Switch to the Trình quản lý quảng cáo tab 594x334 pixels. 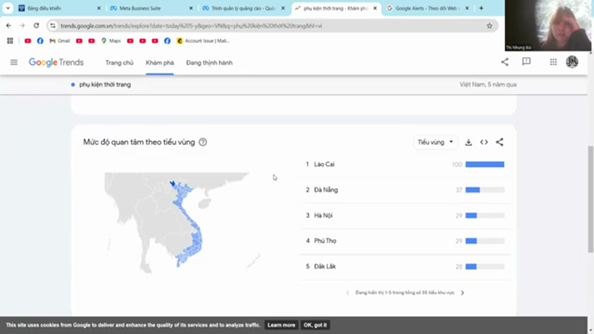click(x=243, y=8)
